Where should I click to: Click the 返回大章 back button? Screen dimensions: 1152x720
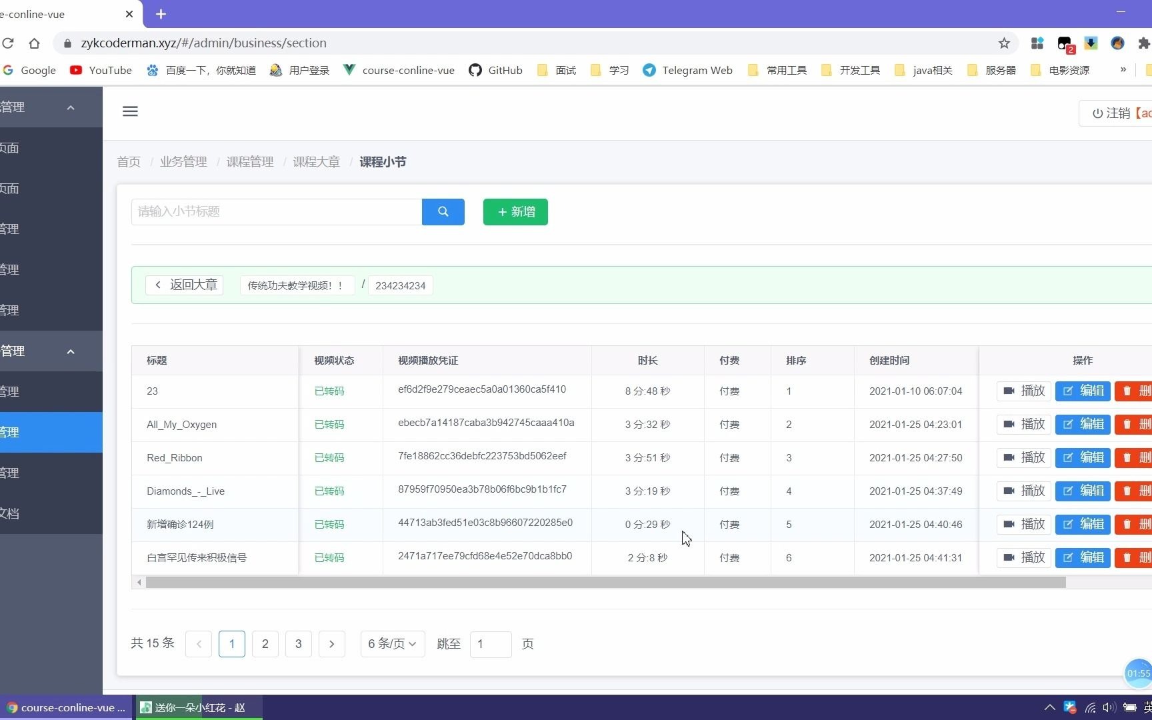184,285
